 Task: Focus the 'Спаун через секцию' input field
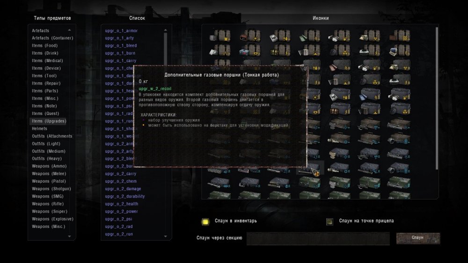(x=318, y=238)
